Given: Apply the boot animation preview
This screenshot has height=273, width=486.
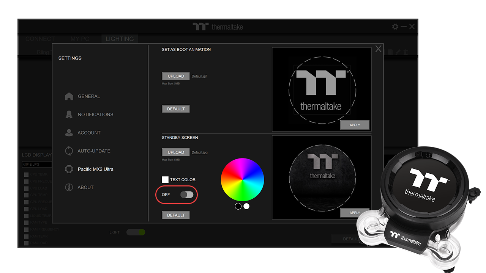Looking at the screenshot, I should coord(355,125).
